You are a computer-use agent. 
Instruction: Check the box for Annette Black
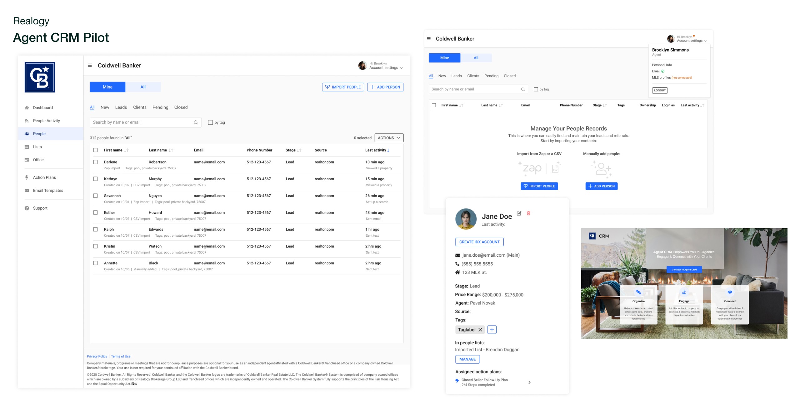point(96,263)
